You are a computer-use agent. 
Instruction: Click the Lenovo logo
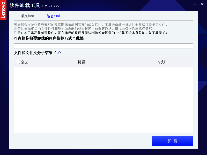point(3,10)
